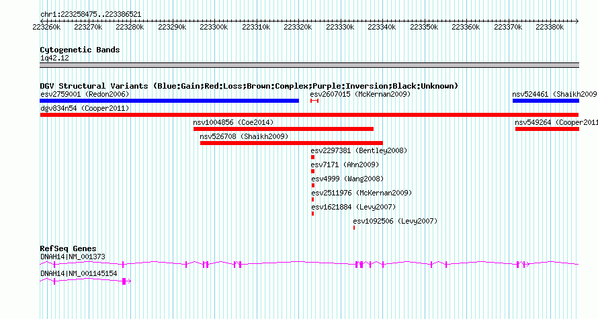598x319 pixels.
Task: Click the 223280k ruler tick label
Action: coord(130,27)
